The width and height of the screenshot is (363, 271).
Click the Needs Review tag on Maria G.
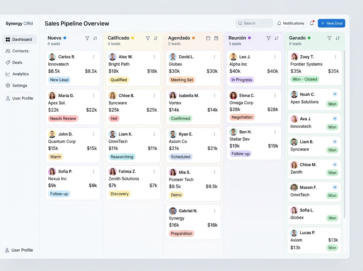coord(63,119)
